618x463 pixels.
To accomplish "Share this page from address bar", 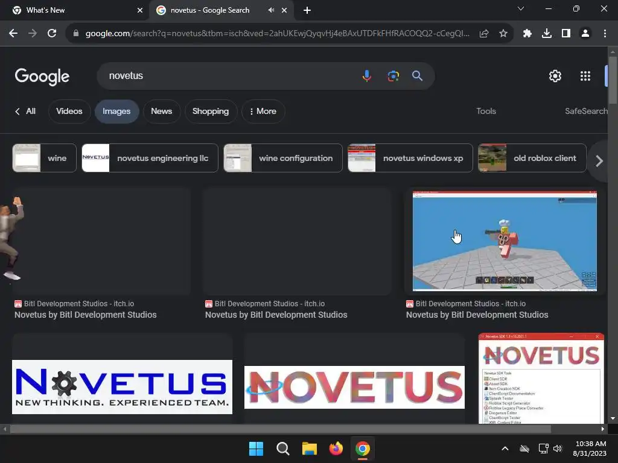I will [x=484, y=34].
